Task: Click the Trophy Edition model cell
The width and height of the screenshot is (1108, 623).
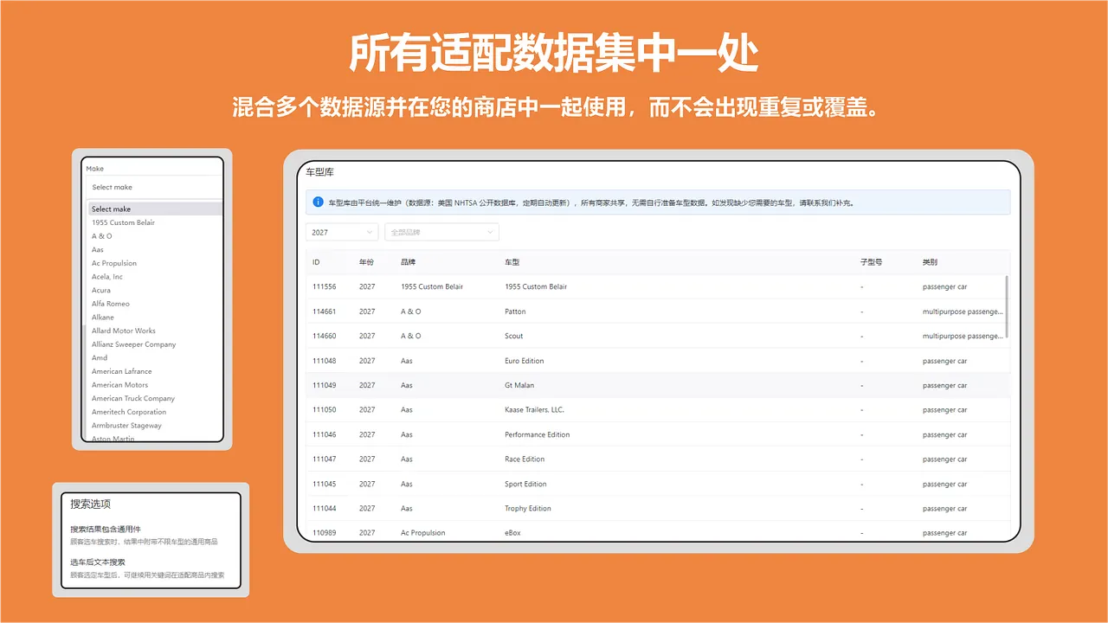Action: 528,508
